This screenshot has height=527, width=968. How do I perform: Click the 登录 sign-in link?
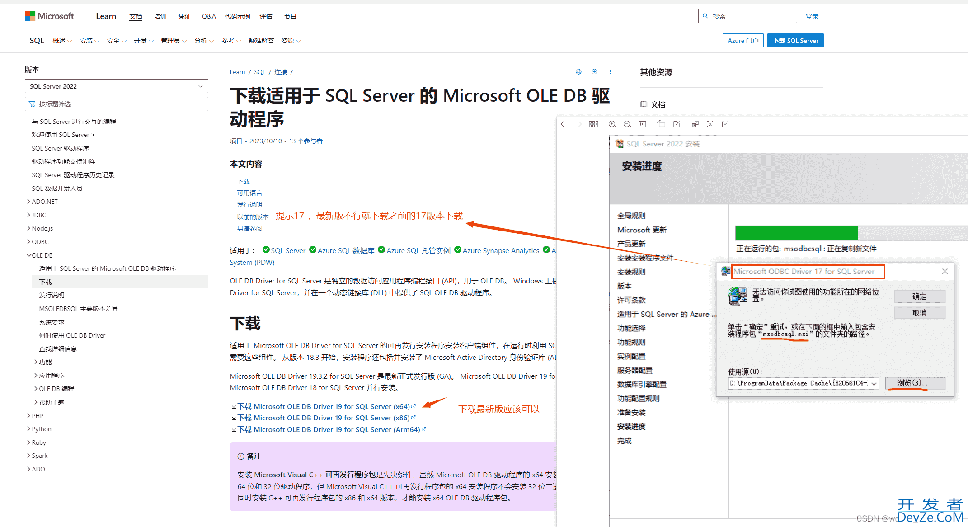point(812,16)
